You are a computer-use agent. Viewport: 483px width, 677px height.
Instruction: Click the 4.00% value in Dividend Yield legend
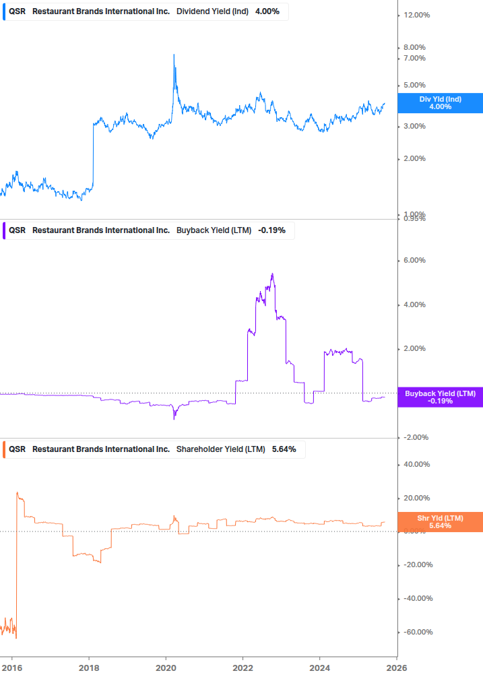point(267,12)
